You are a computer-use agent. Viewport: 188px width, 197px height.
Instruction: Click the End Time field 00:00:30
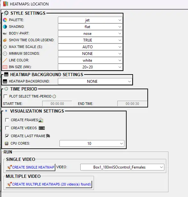[x=132, y=104]
